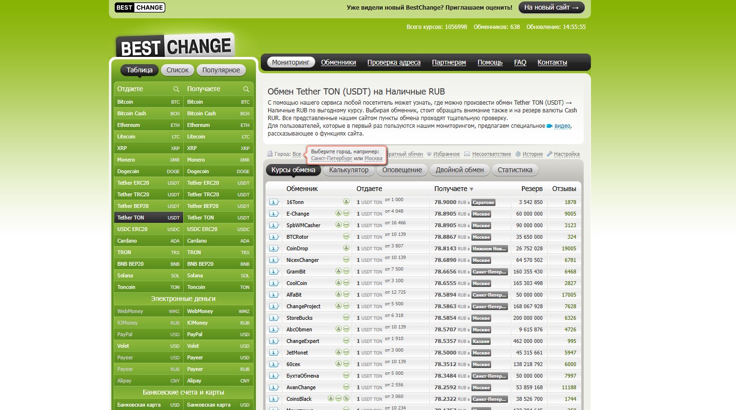Screen dimensions: 736x410
Task: Switch to the Таблица view tab
Action: pos(139,70)
